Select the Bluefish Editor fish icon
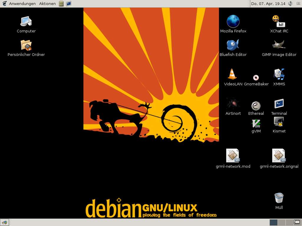The height and width of the screenshot is (226, 302). coord(233,45)
